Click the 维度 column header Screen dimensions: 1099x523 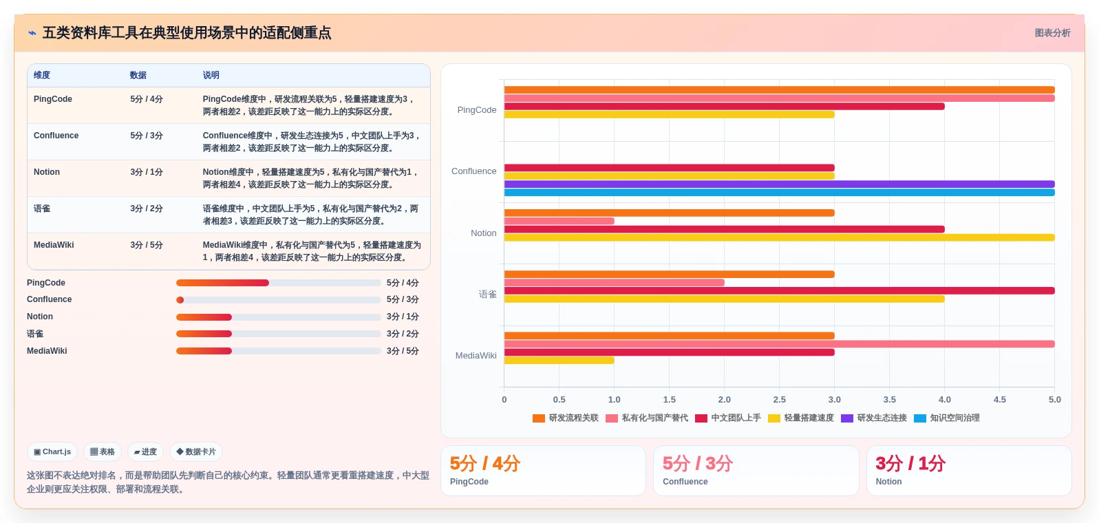[x=42, y=76]
